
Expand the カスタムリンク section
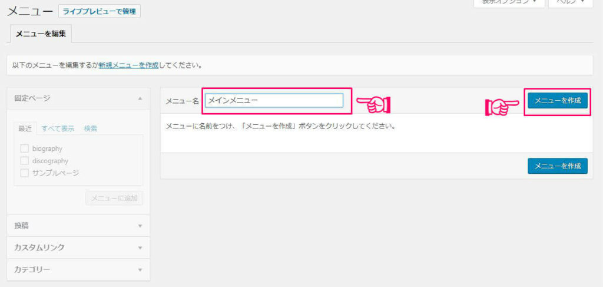[x=78, y=248]
